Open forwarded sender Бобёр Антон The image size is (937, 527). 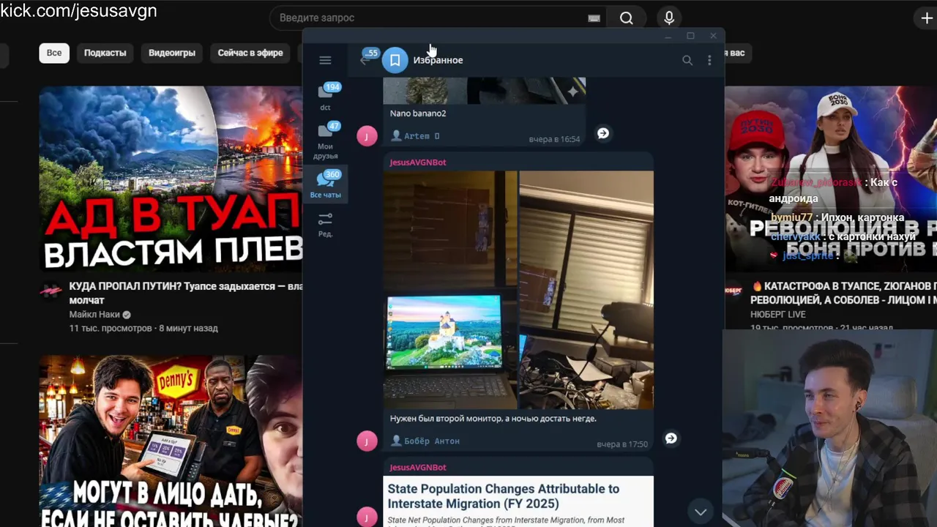(x=425, y=441)
